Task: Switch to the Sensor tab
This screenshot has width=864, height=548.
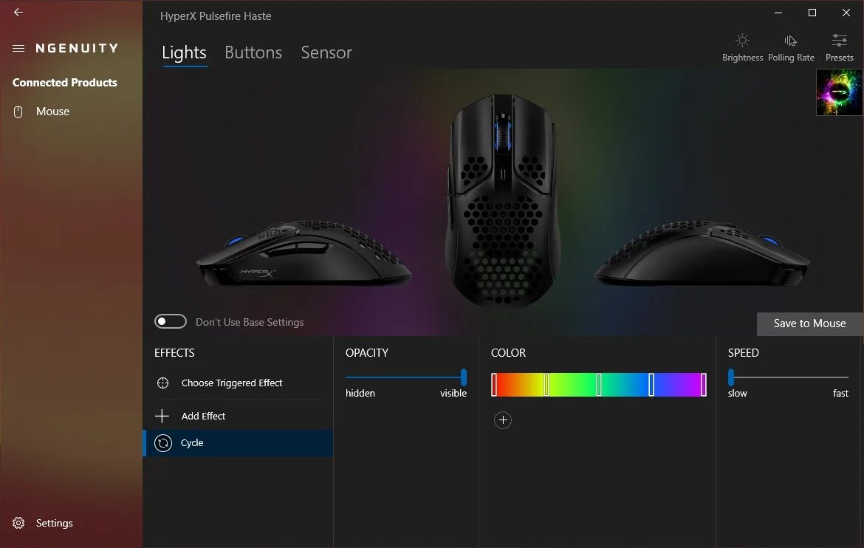Action: click(326, 52)
